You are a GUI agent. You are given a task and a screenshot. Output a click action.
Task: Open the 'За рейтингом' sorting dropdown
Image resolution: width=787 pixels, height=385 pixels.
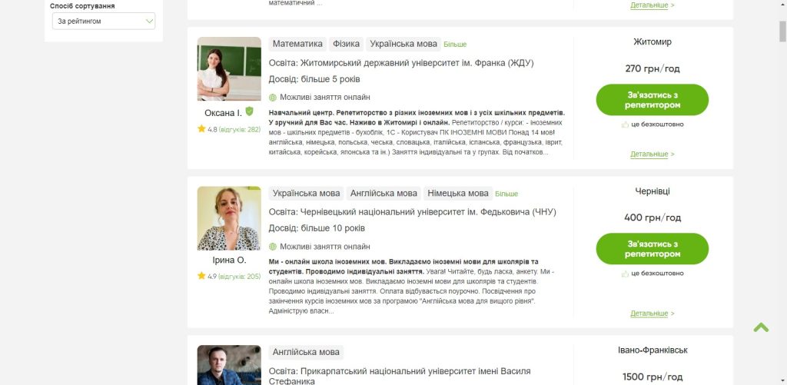click(104, 21)
